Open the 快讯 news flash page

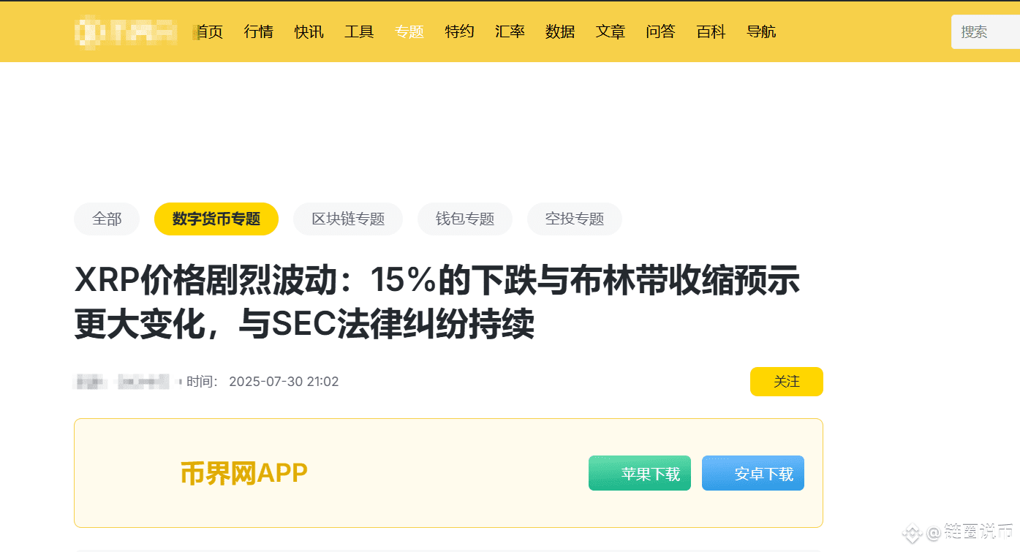pos(309,31)
